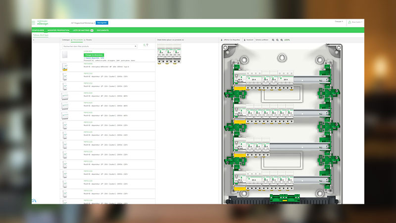Screen dimensions: 396x223
Task: Click the Espace disponible link
Action: (94, 58)
